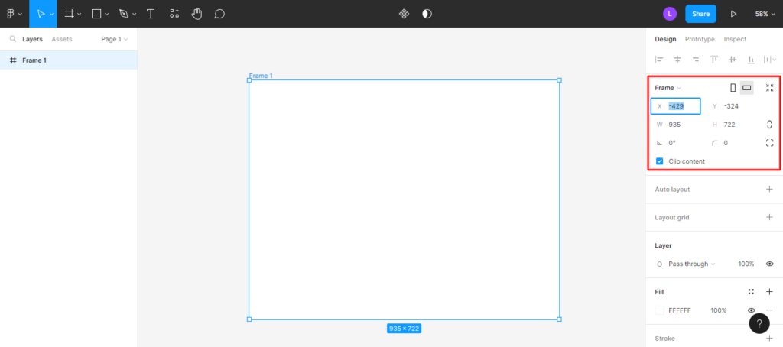Screen dimensions: 783x347
Task: Hide the FFFFFF fill with eye icon
Action: [x=751, y=310]
